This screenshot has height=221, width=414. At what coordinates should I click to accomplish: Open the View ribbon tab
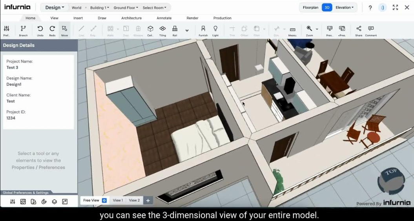[55, 18]
